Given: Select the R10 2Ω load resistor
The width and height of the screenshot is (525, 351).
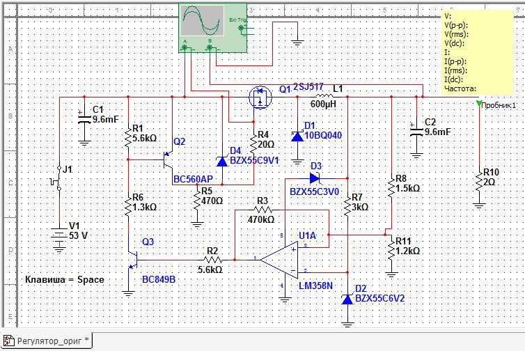Looking at the screenshot, I should coord(479,182).
